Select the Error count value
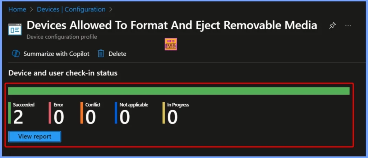The width and height of the screenshot is (368, 158). click(x=59, y=117)
